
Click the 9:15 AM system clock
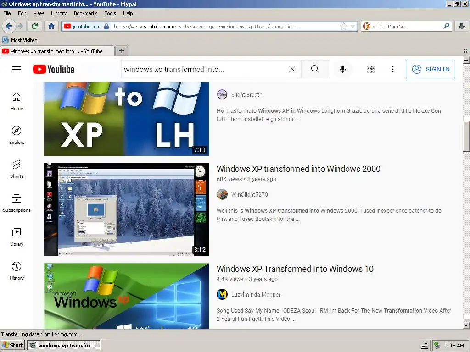click(x=454, y=346)
